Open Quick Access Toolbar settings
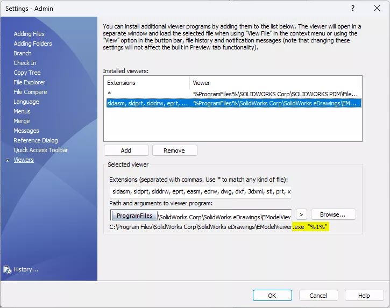This screenshot has height=308, width=390. click(x=40, y=150)
